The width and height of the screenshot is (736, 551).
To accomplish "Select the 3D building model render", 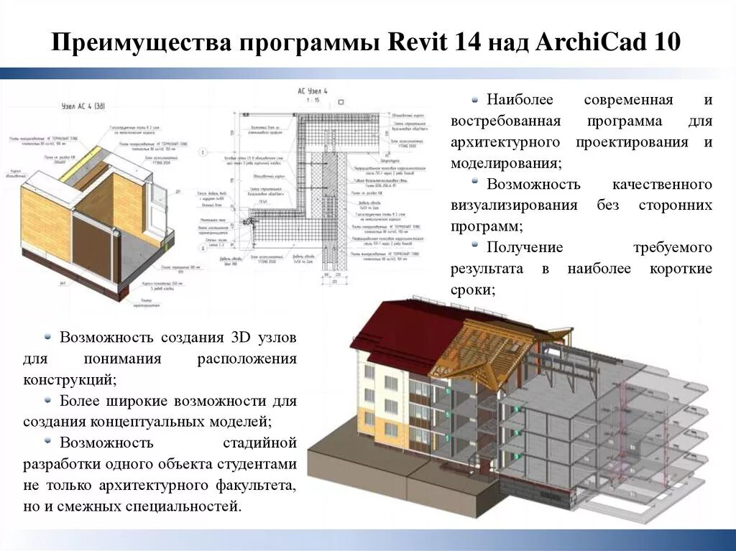I will (508, 408).
